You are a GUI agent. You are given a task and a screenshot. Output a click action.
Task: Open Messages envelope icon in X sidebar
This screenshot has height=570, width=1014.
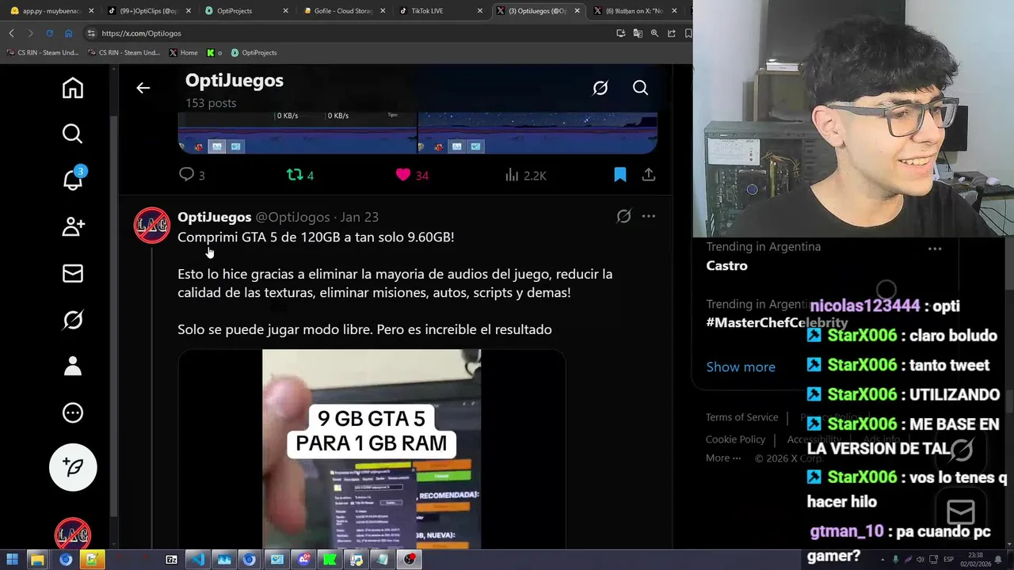(73, 273)
